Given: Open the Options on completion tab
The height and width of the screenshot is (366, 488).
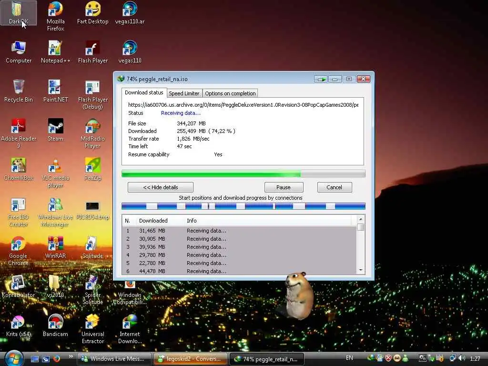Looking at the screenshot, I should point(230,93).
